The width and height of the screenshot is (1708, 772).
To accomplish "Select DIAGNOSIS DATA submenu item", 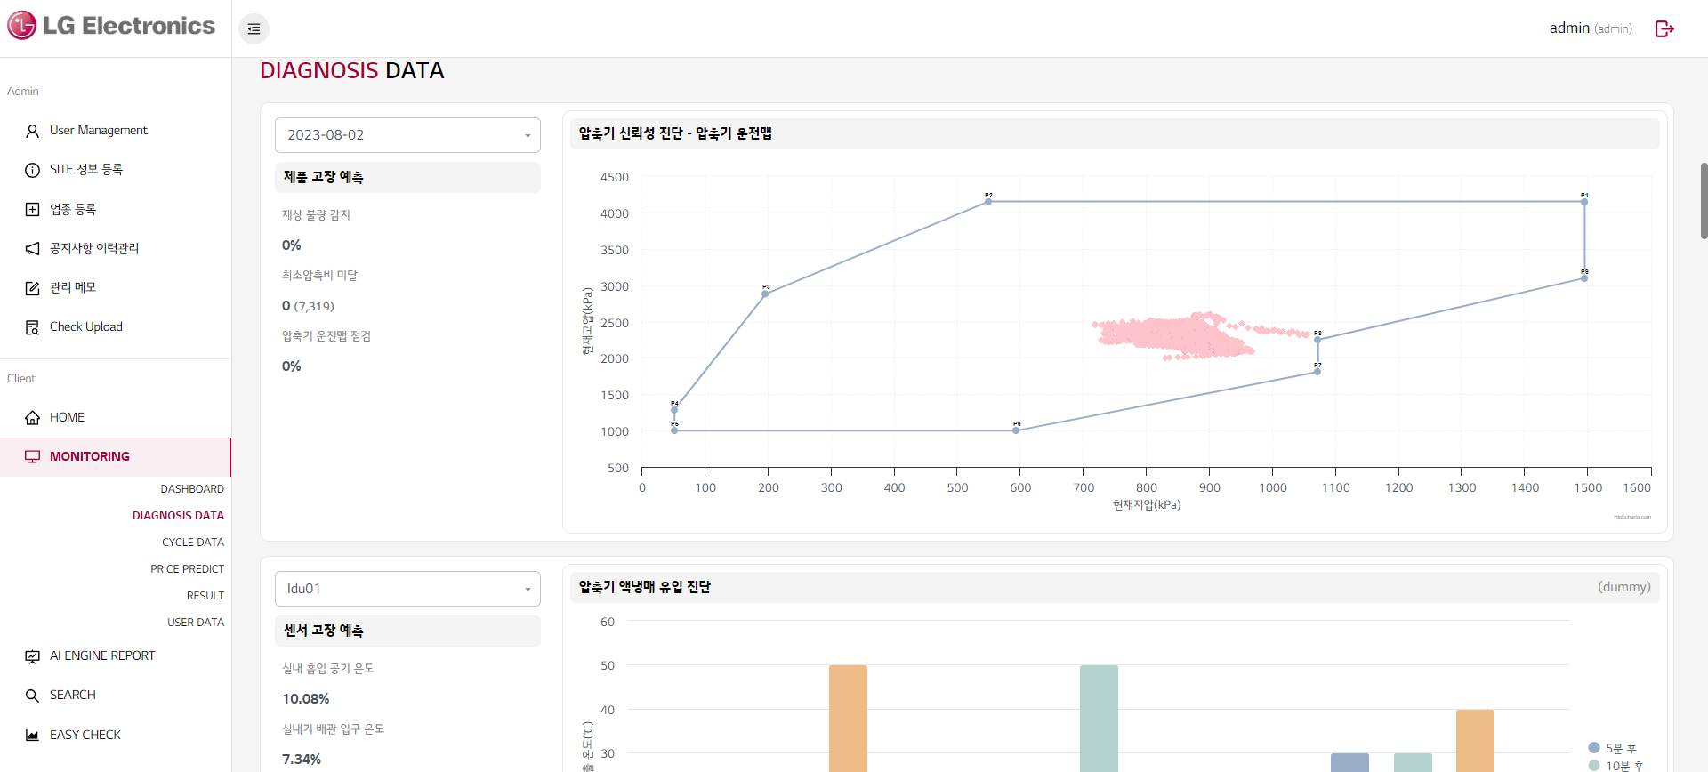I will (178, 516).
